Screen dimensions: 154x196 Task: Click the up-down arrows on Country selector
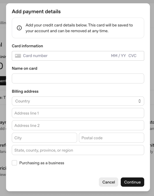click(140, 101)
